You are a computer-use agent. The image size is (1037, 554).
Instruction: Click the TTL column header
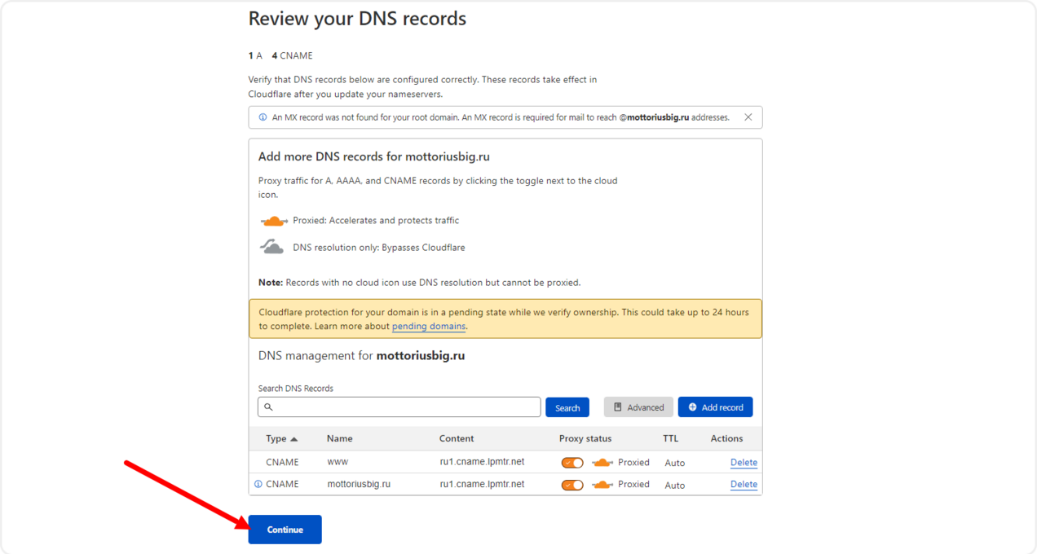pos(670,438)
